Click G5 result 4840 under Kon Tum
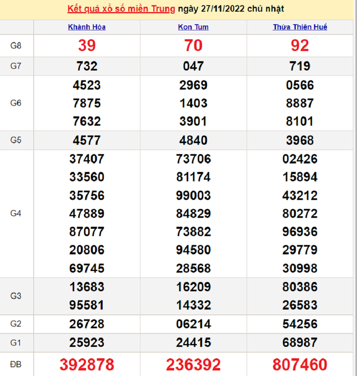The height and width of the screenshot is (376, 357). pyautogui.click(x=193, y=140)
